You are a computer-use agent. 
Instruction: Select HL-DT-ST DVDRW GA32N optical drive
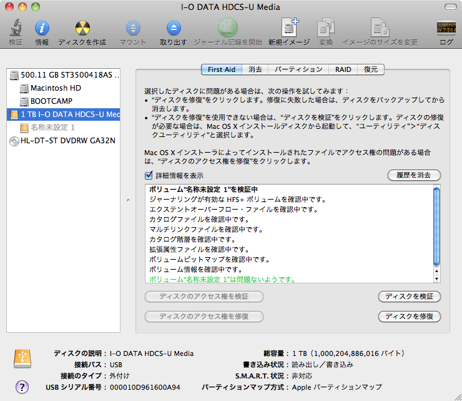[x=67, y=141]
